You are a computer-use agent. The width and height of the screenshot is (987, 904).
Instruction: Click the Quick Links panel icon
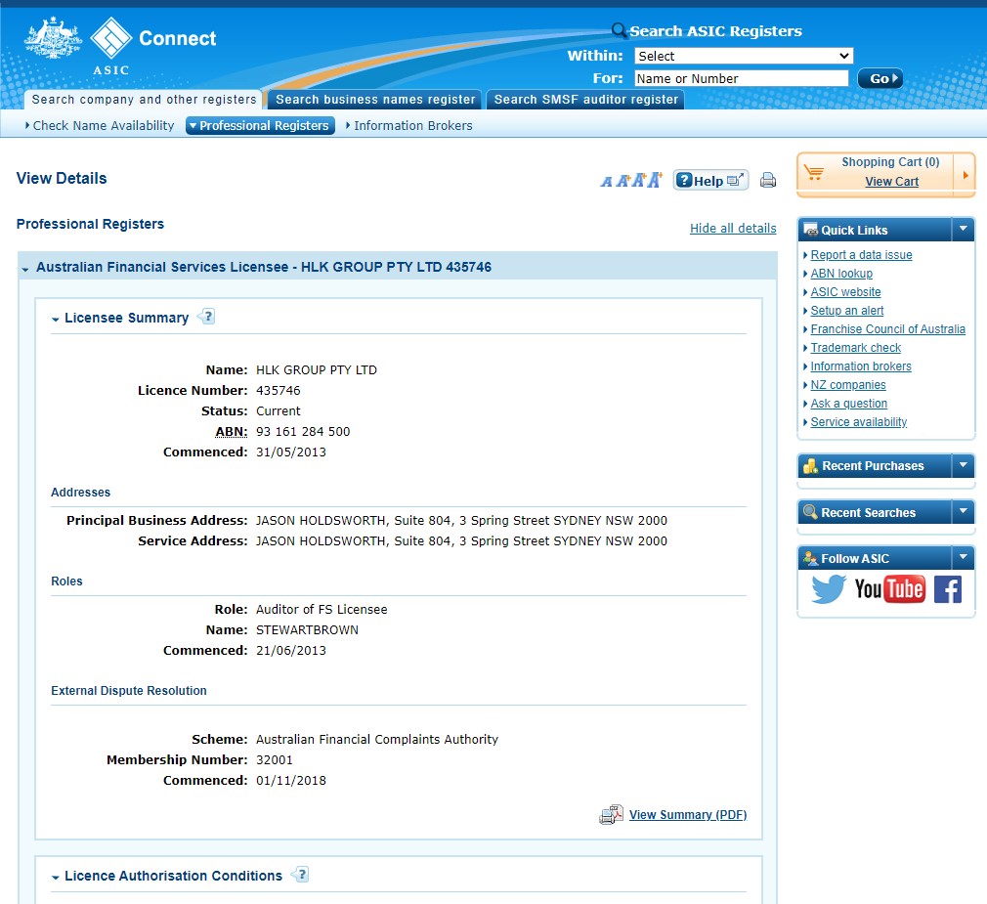pos(811,229)
